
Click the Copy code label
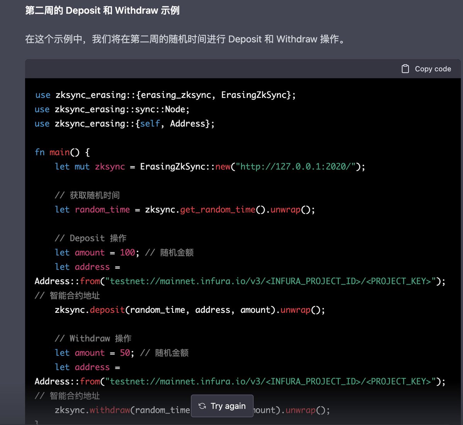433,69
